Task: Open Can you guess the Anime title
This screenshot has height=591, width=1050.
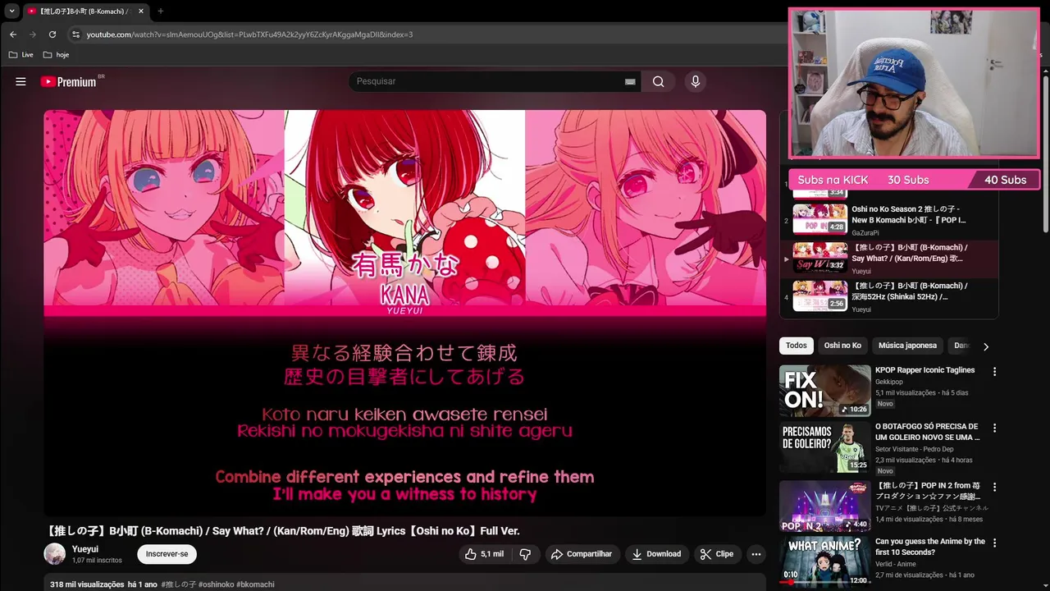Action: (x=930, y=547)
